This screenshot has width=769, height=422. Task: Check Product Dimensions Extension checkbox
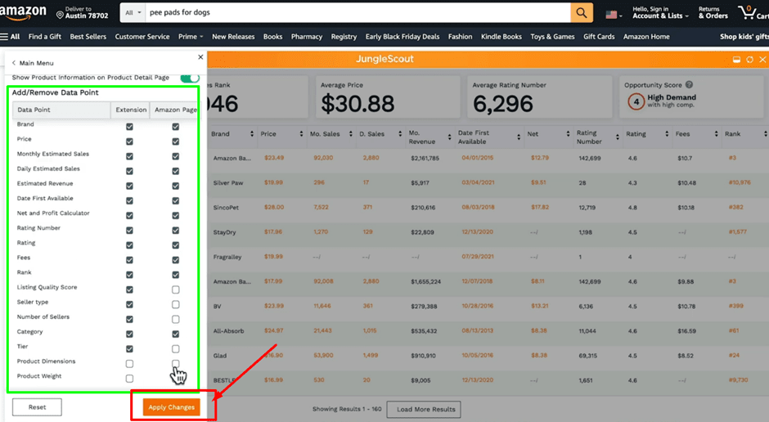(129, 364)
